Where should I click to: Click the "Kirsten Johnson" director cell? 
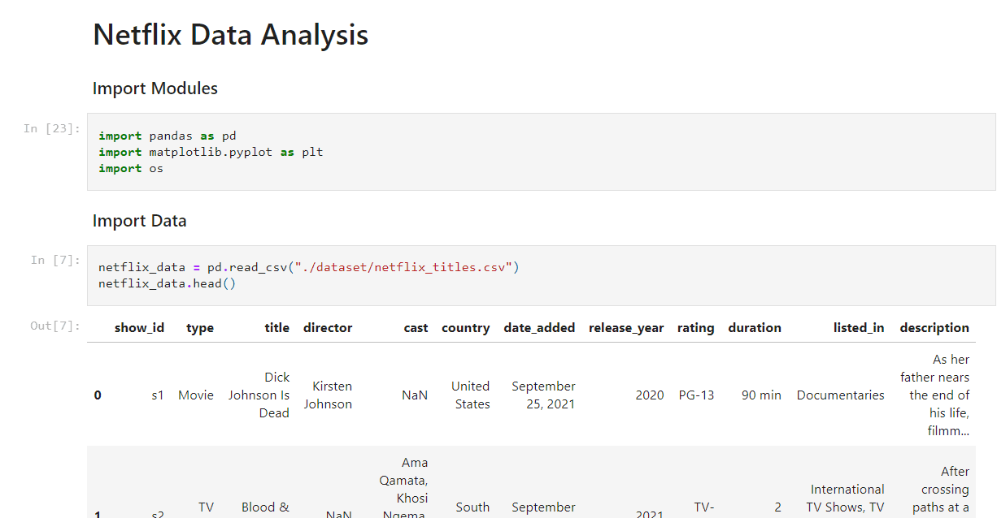[328, 395]
